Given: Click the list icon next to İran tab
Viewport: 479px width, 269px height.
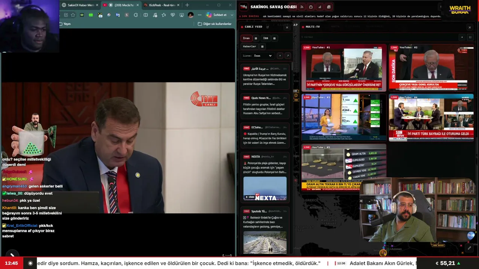Looking at the screenshot, I should 256,38.
